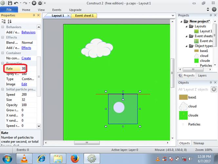Viewport: 218px width, 164px height.
Task: Switch to the Projects panel tab
Action: coord(187,75)
